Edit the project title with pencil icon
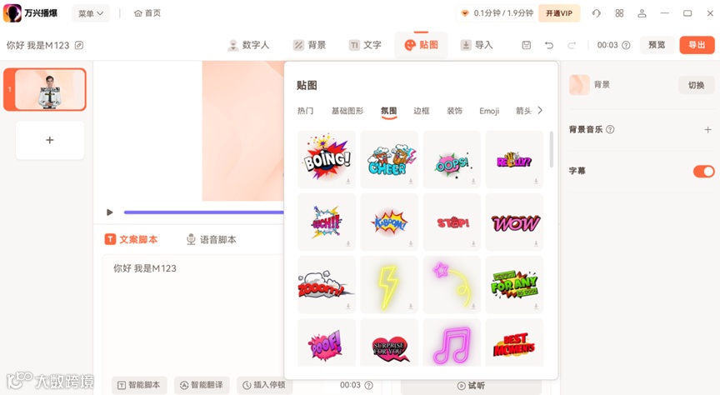The width and height of the screenshot is (720, 395). 79,45
